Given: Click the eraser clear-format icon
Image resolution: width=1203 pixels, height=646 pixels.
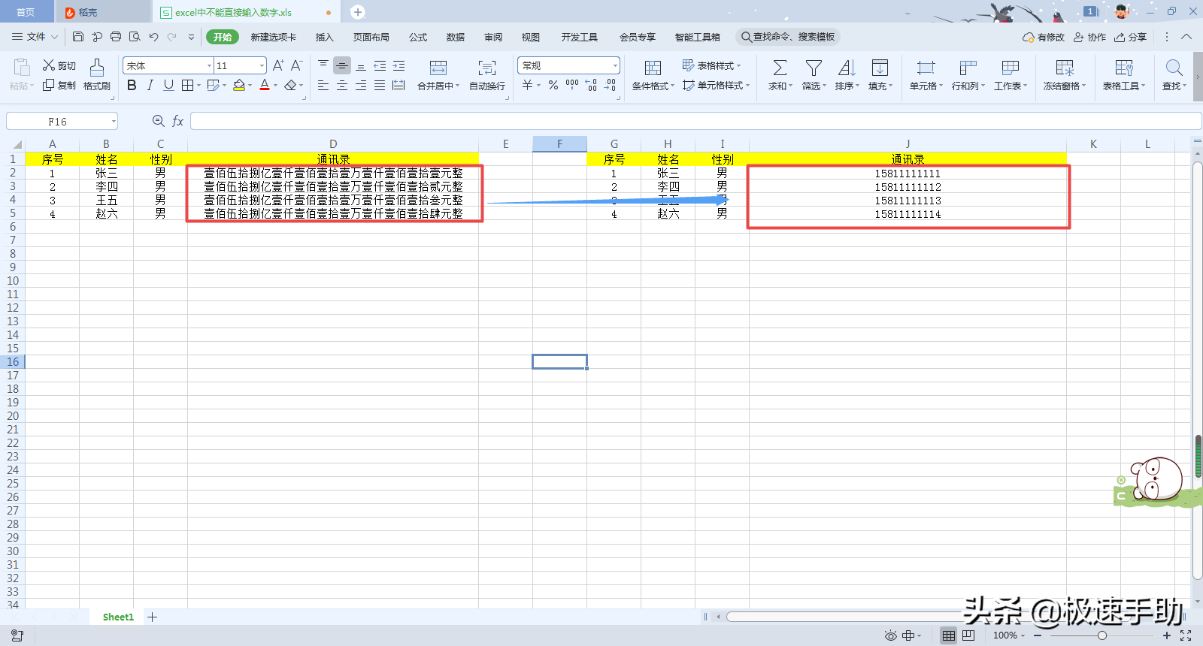Looking at the screenshot, I should click(291, 86).
